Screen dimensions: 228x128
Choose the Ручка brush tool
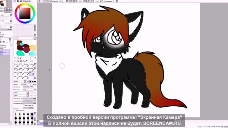coord(32,69)
